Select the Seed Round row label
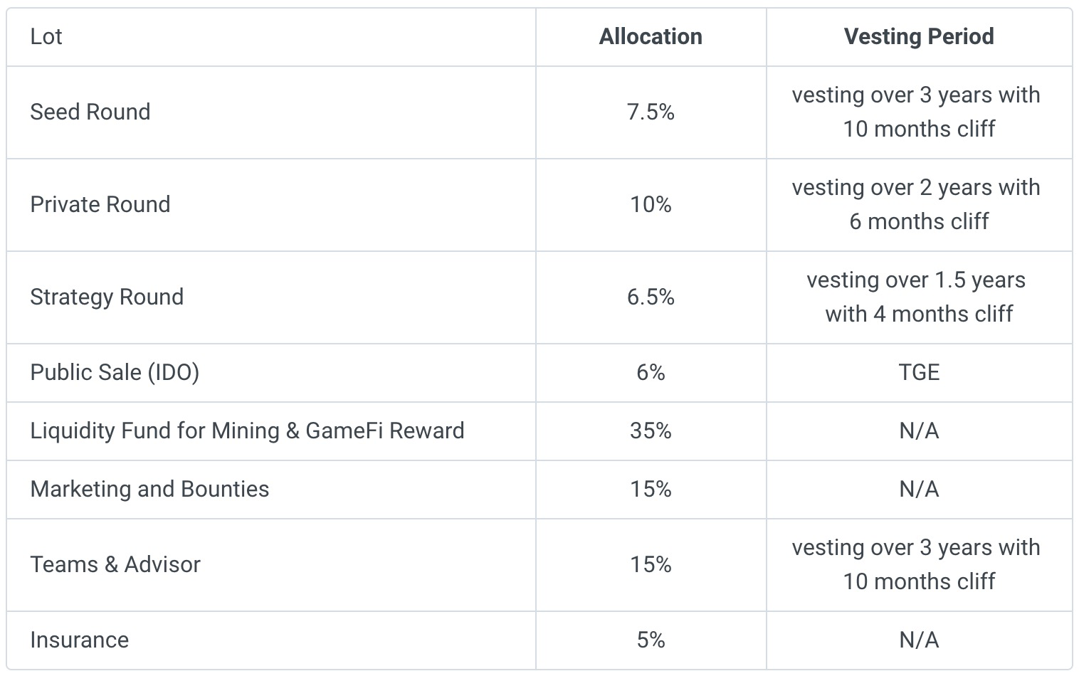The height and width of the screenshot is (676, 1079). [x=90, y=112]
